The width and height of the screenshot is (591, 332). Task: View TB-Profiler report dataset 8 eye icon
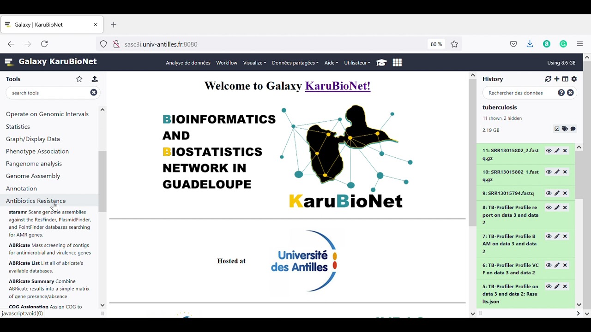549,207
